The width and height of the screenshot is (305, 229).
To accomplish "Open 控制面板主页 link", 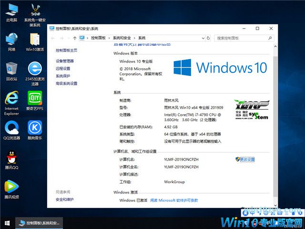I will coord(67,50).
